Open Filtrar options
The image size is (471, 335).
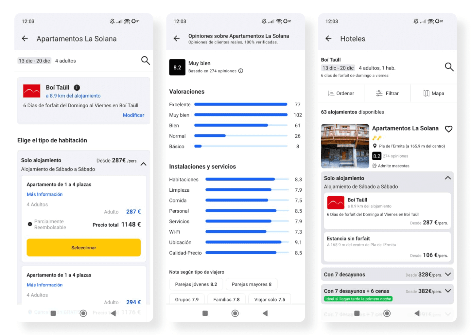coord(387,93)
